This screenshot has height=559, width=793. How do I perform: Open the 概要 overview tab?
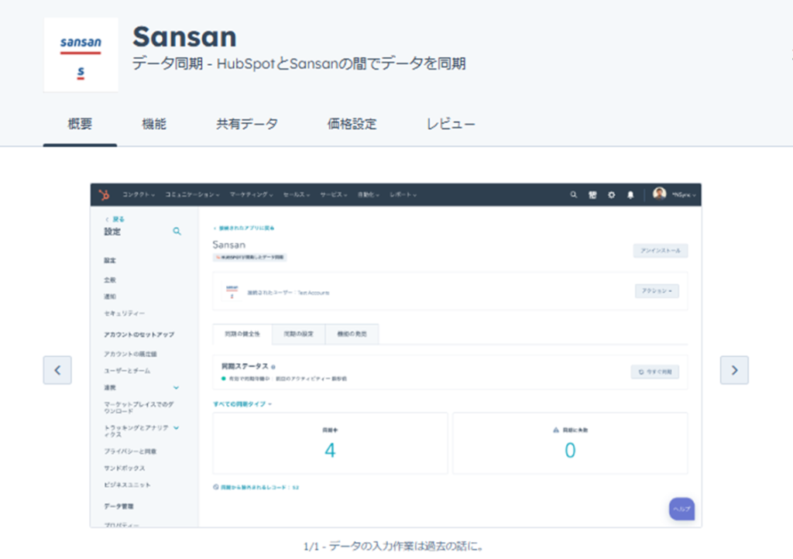(80, 124)
